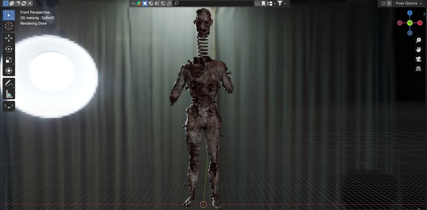This screenshot has height=210, width=427.
Task: Click the colorful hexagon icon in top bar
Action: pyautogui.click(x=139, y=3)
